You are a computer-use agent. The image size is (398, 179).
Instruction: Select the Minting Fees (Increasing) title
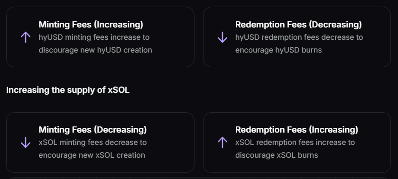point(91,25)
